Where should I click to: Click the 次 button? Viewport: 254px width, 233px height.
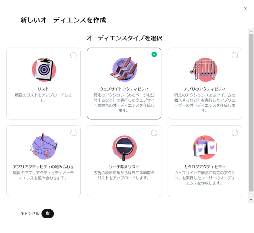pos(48,213)
